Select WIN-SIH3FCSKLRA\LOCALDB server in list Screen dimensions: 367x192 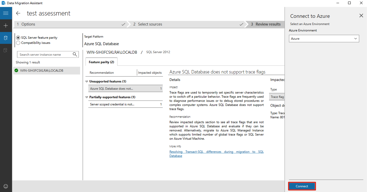[x=47, y=71]
